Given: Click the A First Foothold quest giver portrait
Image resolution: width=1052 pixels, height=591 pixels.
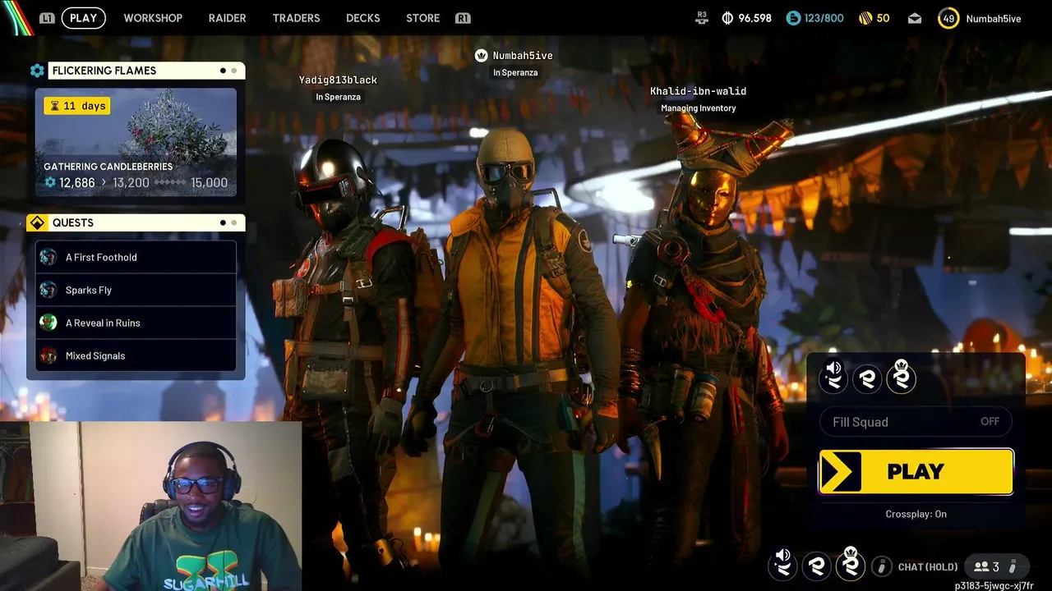Looking at the screenshot, I should click(48, 257).
